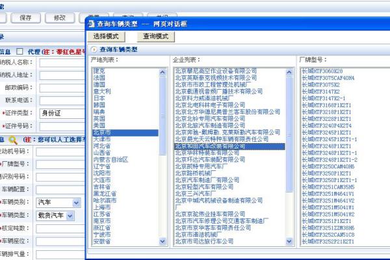Click the 产地列表 scrollbar thumb
Image resolution: width=390 pixels, height=260 pixels.
click(x=162, y=116)
